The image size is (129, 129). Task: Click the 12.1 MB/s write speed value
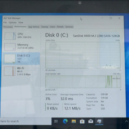[72, 109]
